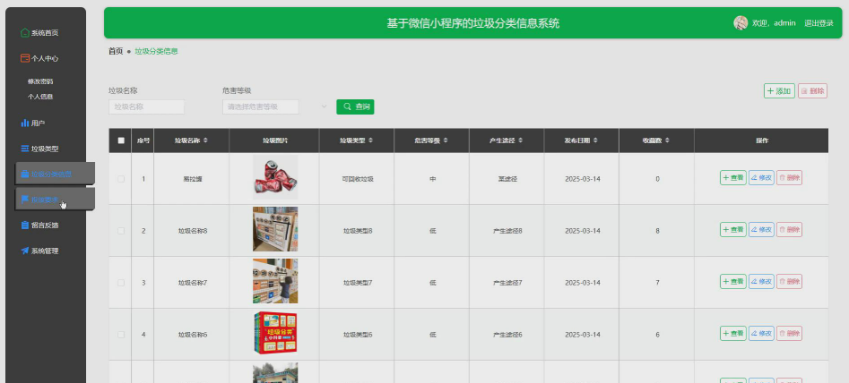
Task: Click the 易拉罐 name cell
Action: pos(192,179)
